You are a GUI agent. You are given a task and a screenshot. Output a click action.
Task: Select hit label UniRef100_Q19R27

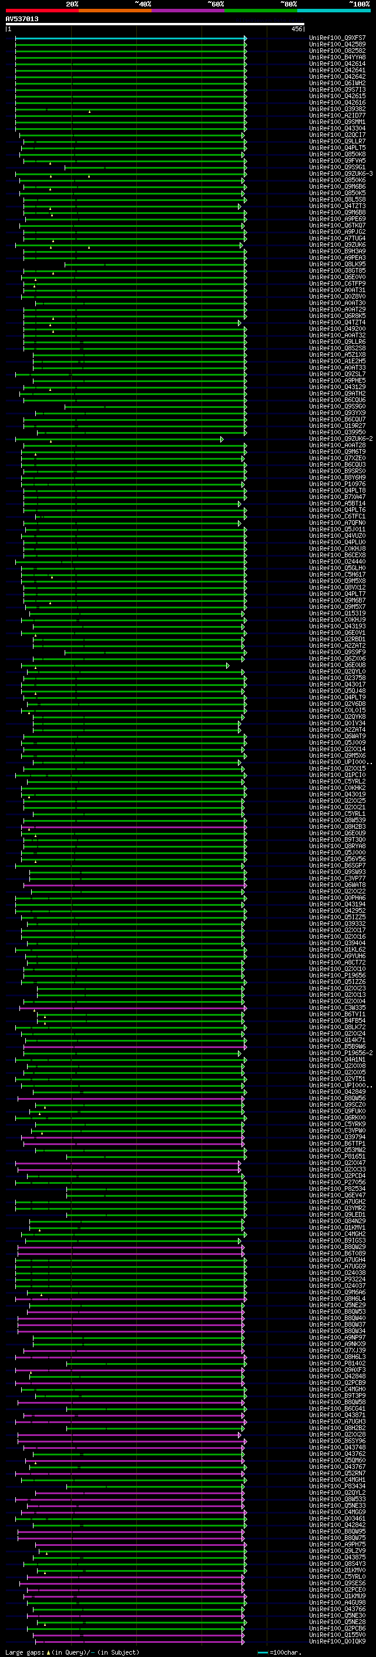point(337,426)
